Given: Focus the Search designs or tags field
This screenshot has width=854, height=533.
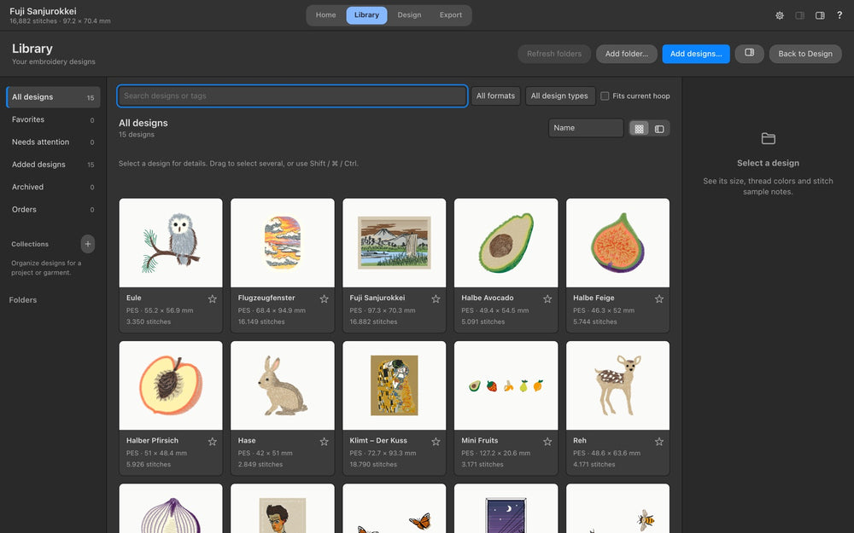Looking at the screenshot, I should pos(292,96).
